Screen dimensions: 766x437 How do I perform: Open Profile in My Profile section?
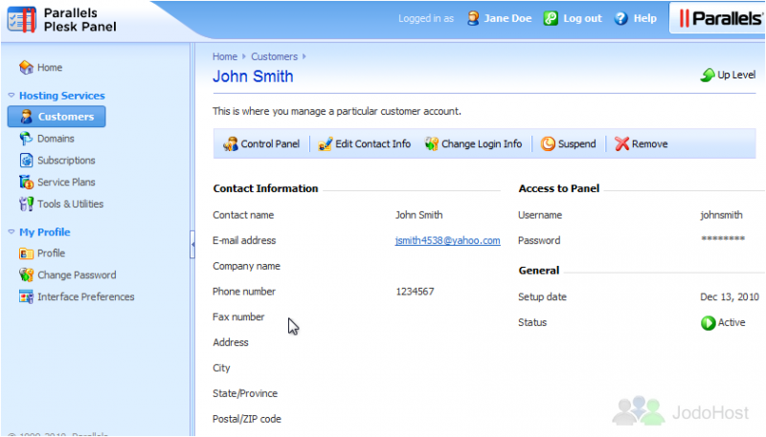pyautogui.click(x=52, y=253)
